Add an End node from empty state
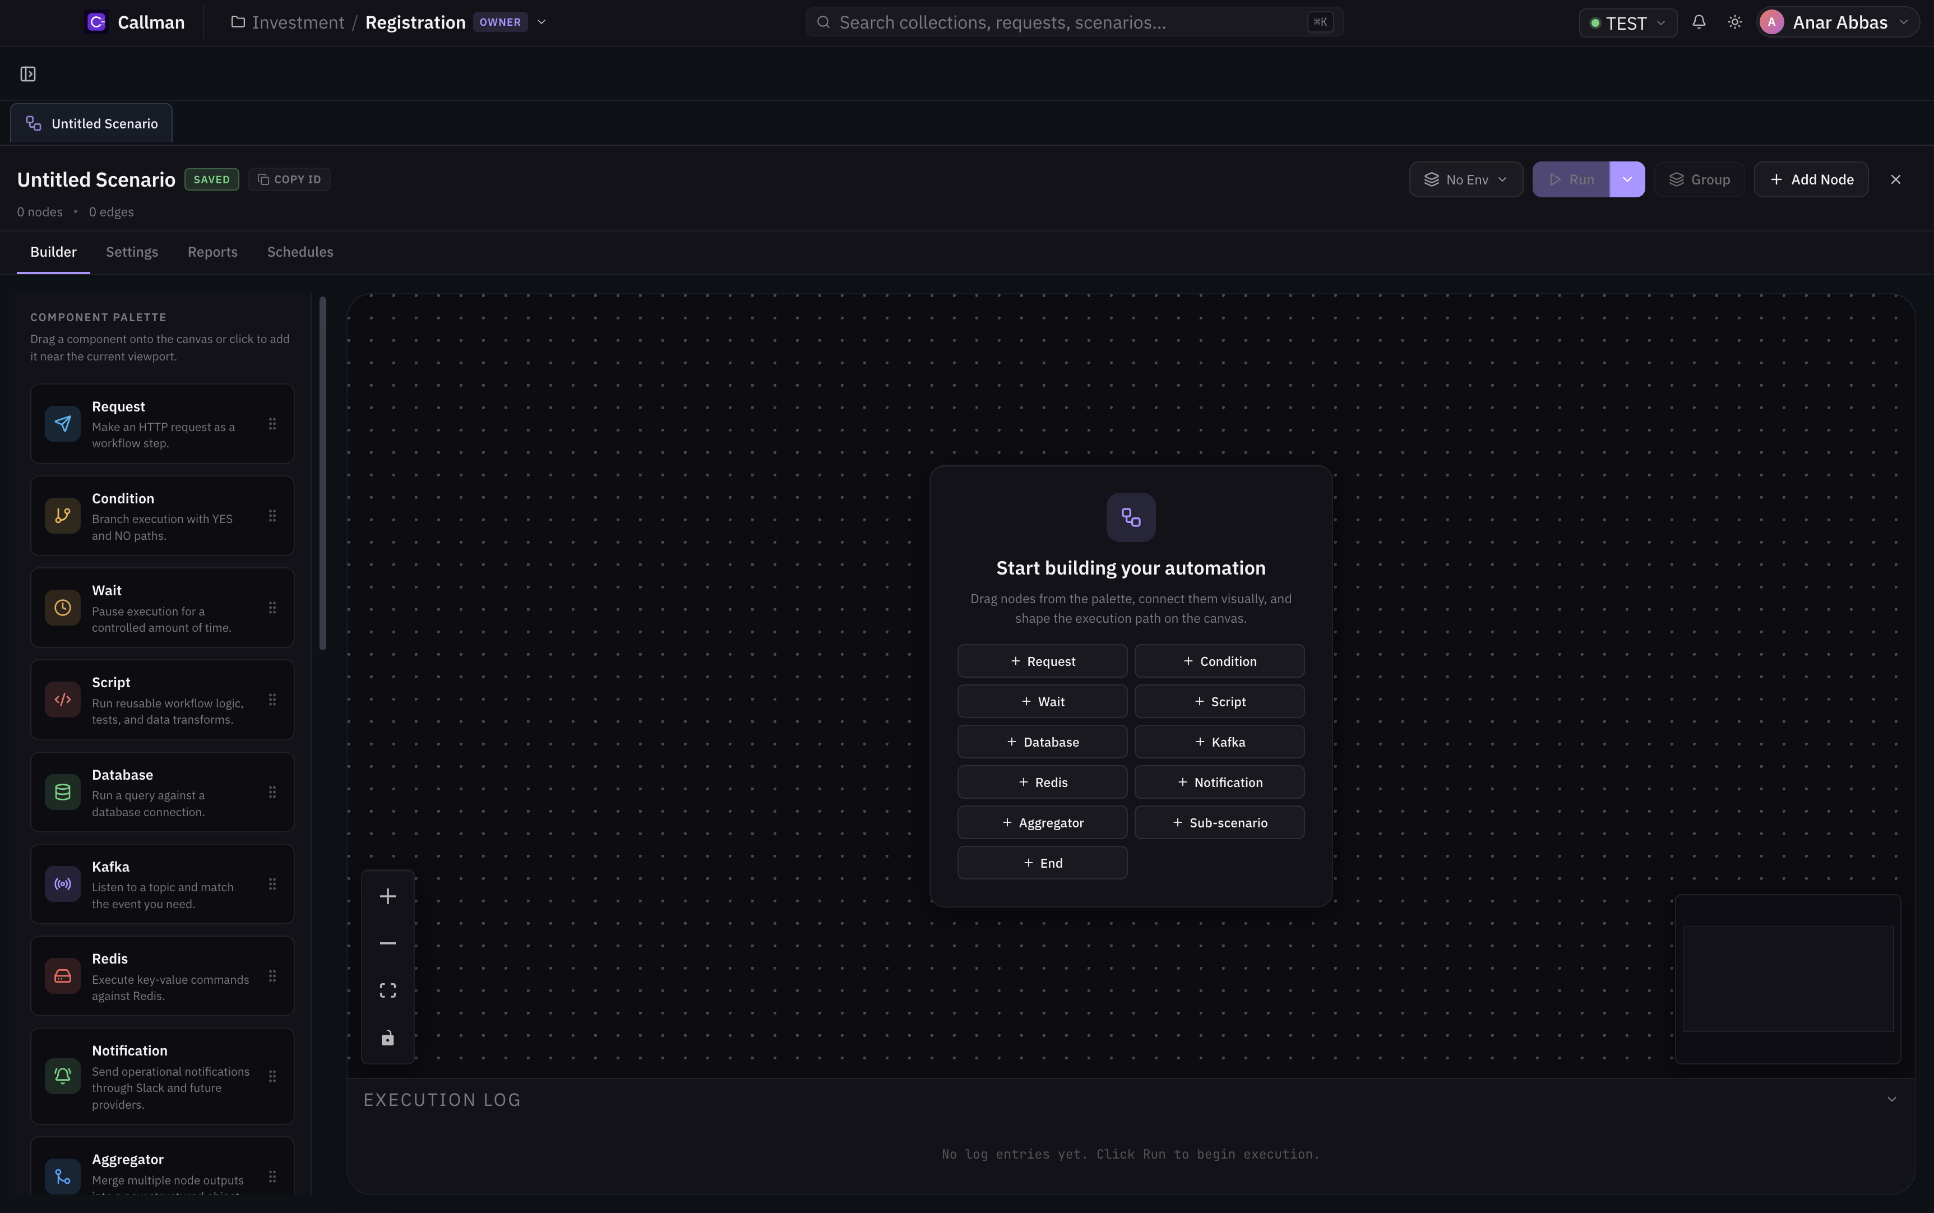The height and width of the screenshot is (1213, 1934). 1042,863
